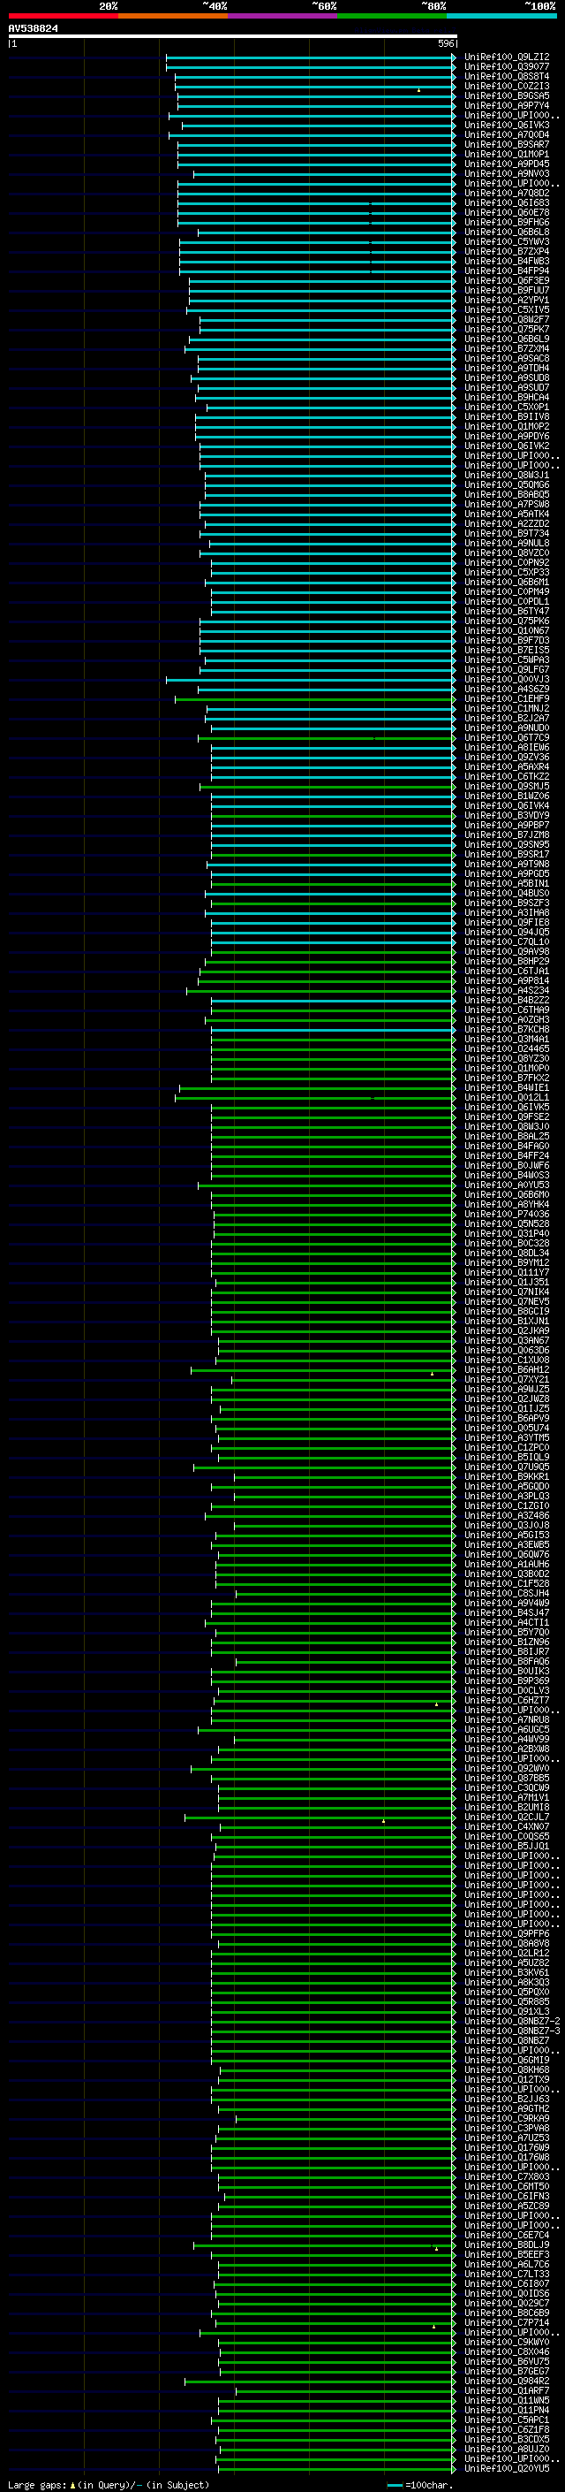Select hit UniRef100_B4B2Z2
The width and height of the screenshot is (565, 2492).
click(506, 1001)
